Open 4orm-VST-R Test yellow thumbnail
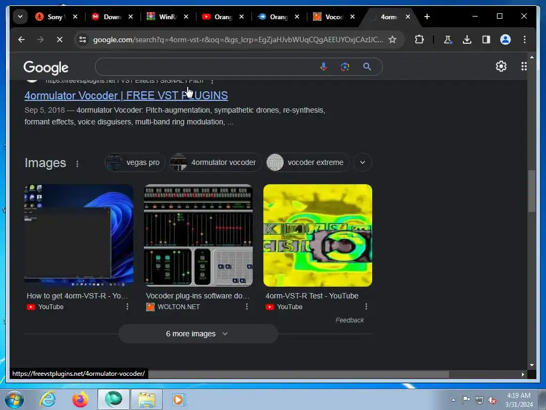 tap(318, 235)
